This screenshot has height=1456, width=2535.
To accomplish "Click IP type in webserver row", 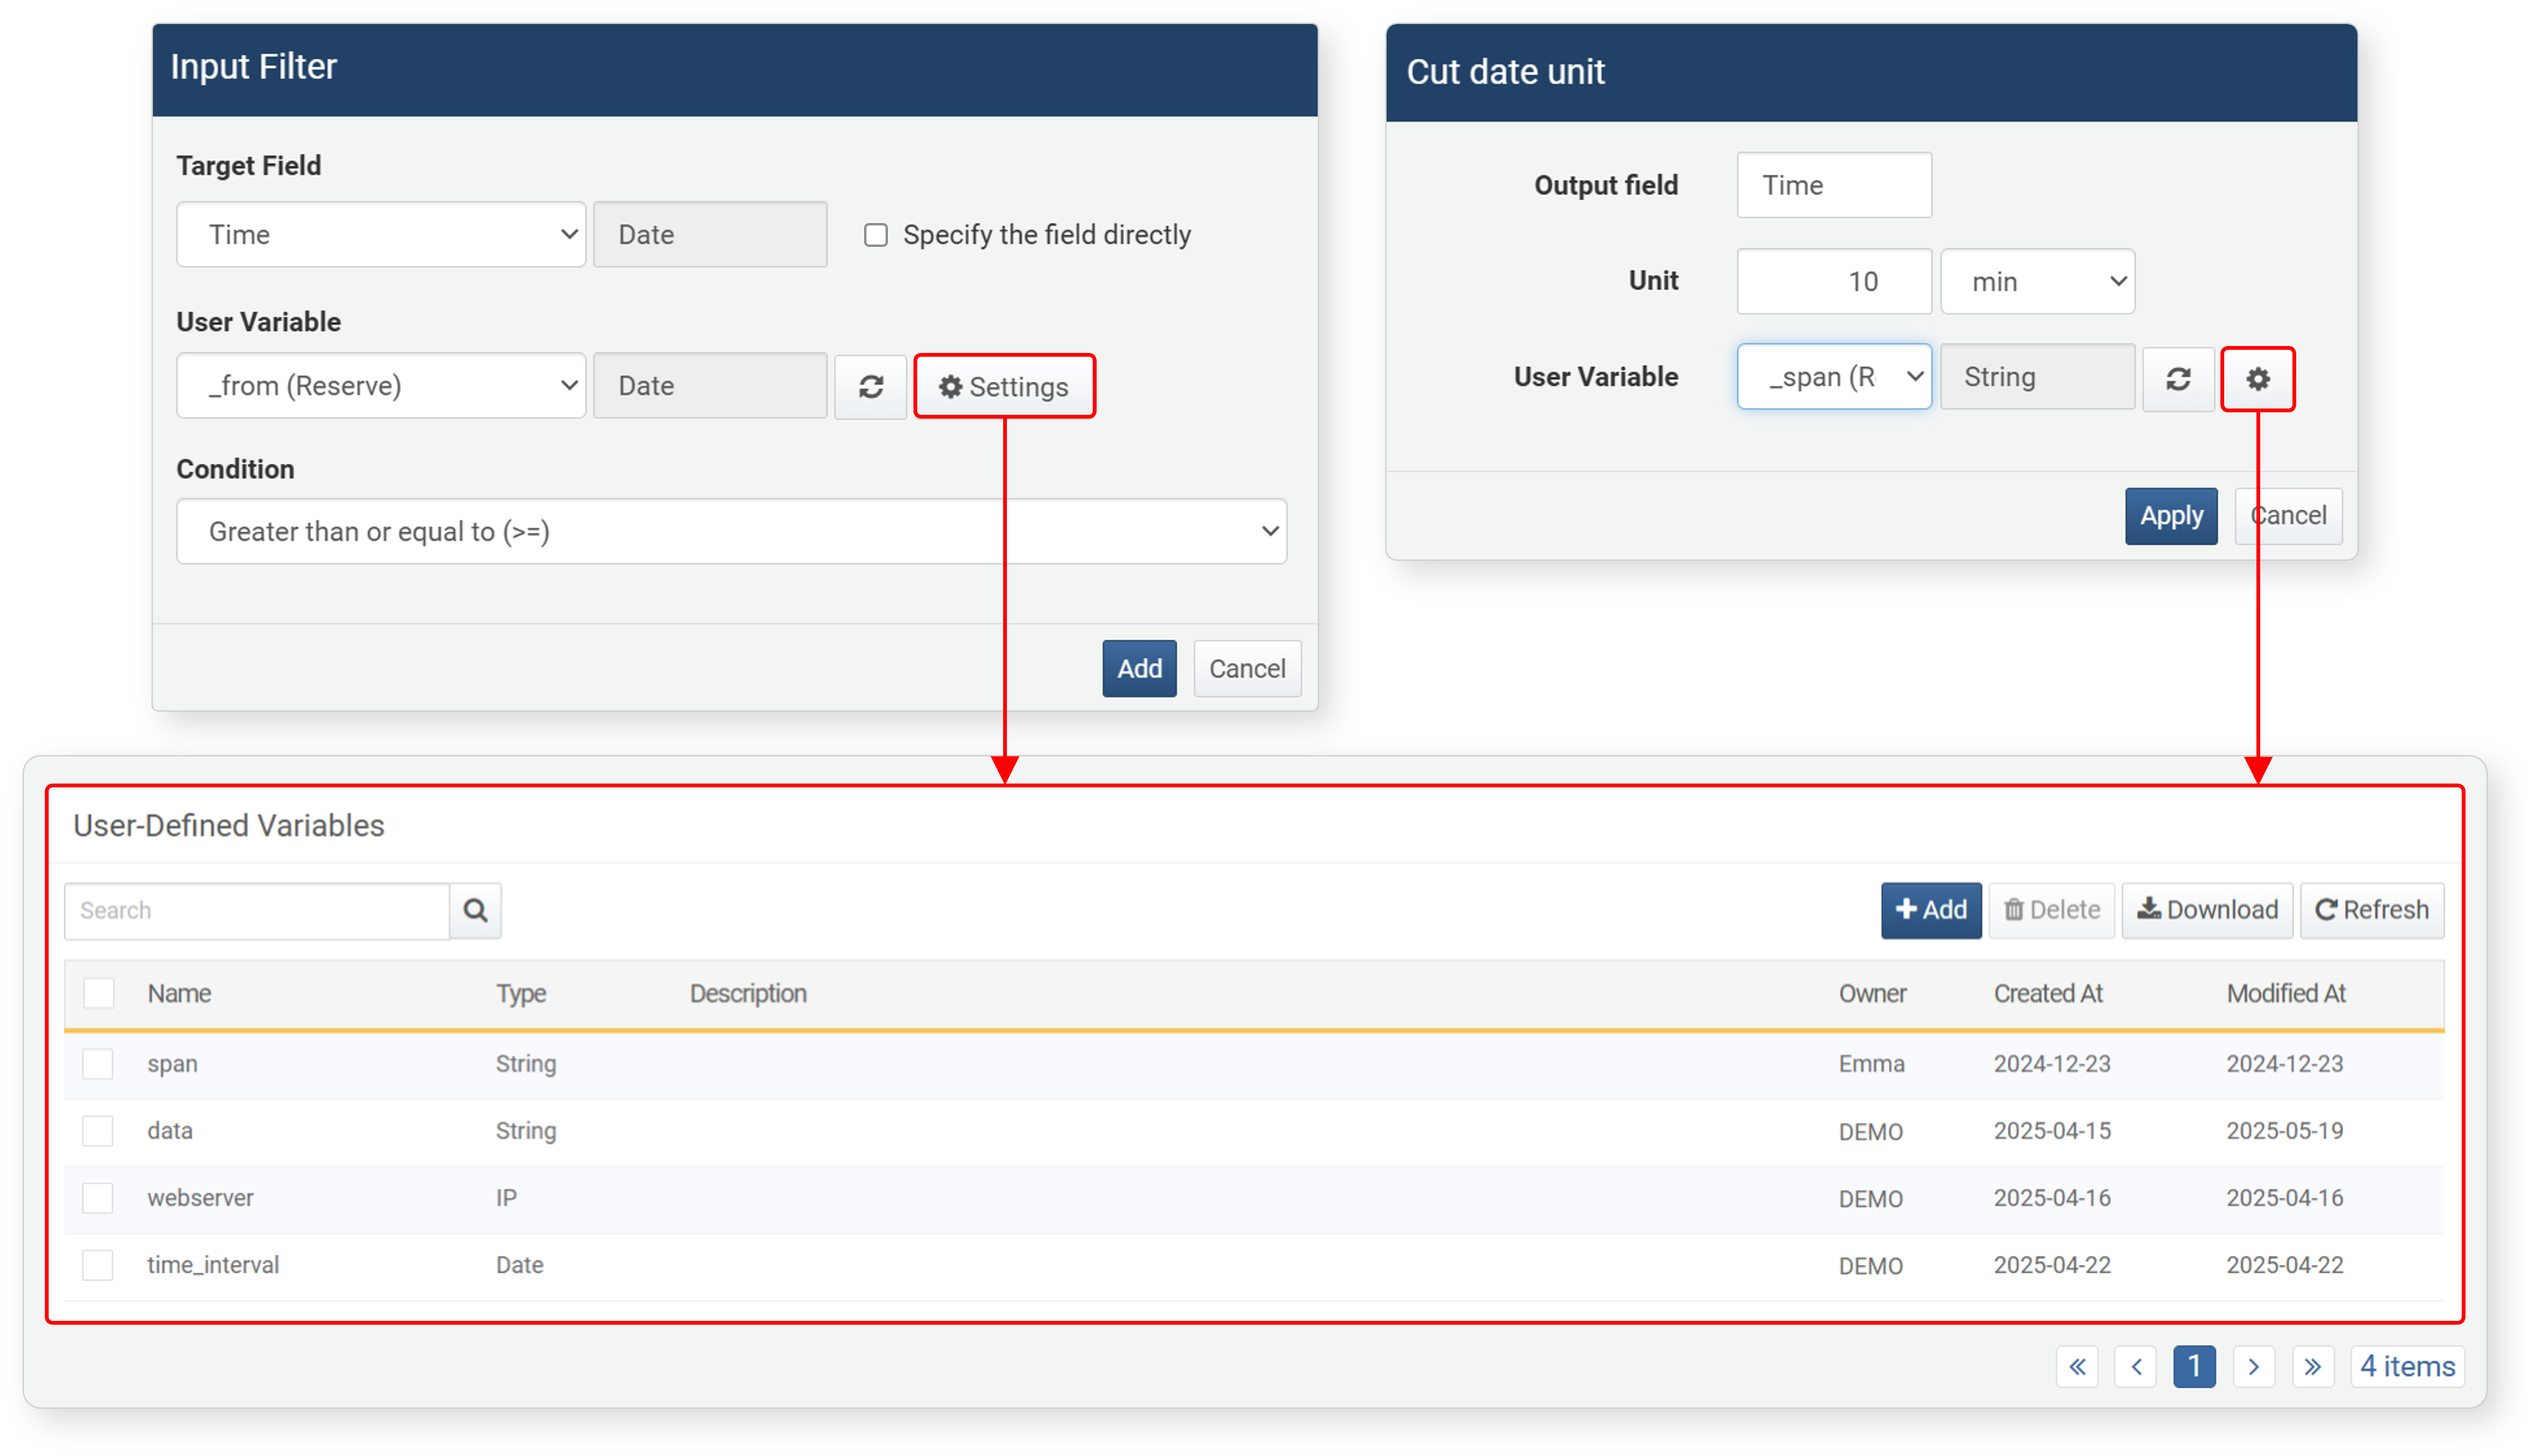I will point(506,1198).
